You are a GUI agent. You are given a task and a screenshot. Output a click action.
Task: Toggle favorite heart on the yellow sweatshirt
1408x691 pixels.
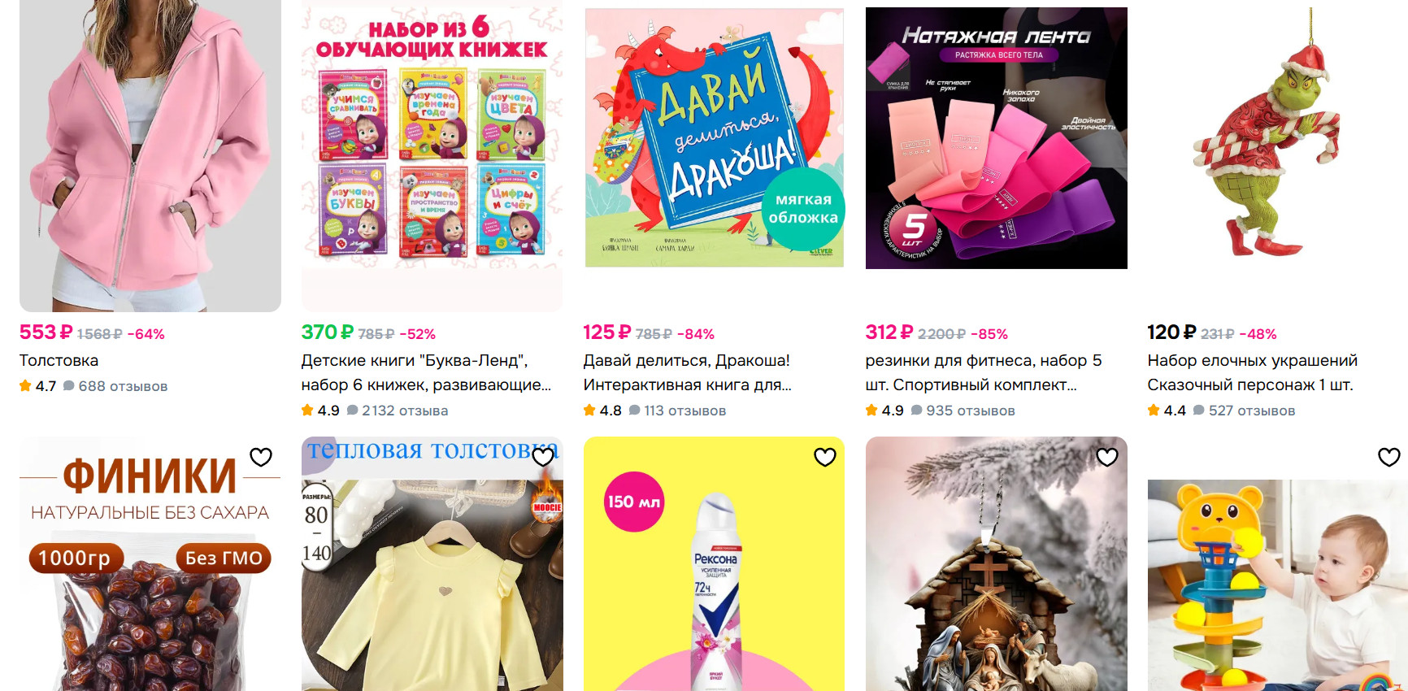[x=543, y=457]
